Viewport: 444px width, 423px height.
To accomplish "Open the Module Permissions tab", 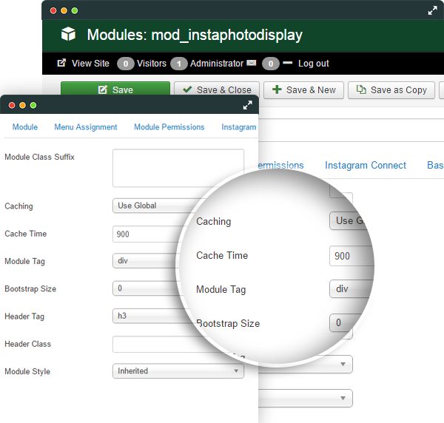I will tap(169, 126).
